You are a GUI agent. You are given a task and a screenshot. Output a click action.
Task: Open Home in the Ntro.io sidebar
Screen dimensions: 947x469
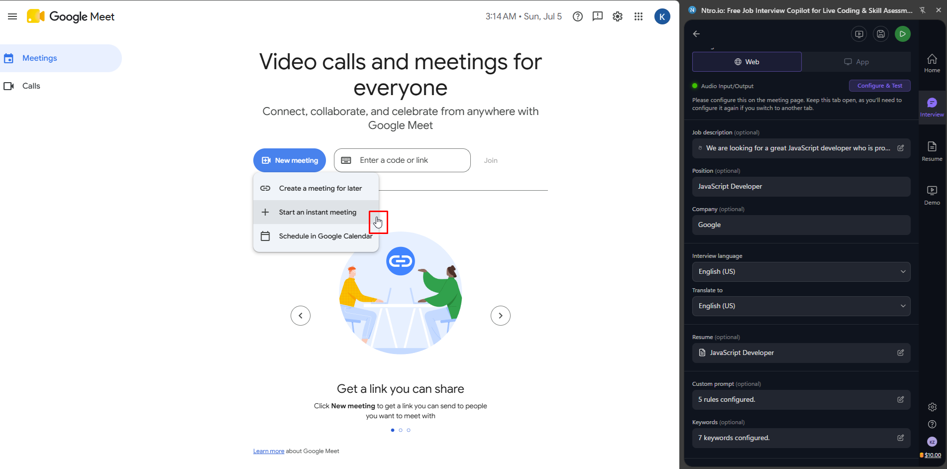coord(932,63)
